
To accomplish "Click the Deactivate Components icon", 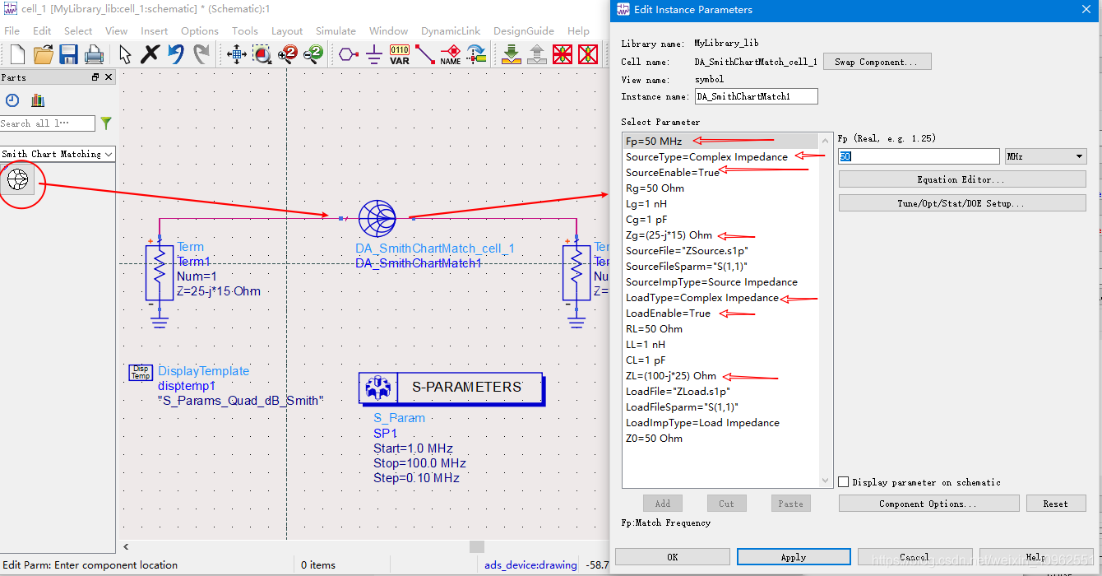I will click(563, 54).
